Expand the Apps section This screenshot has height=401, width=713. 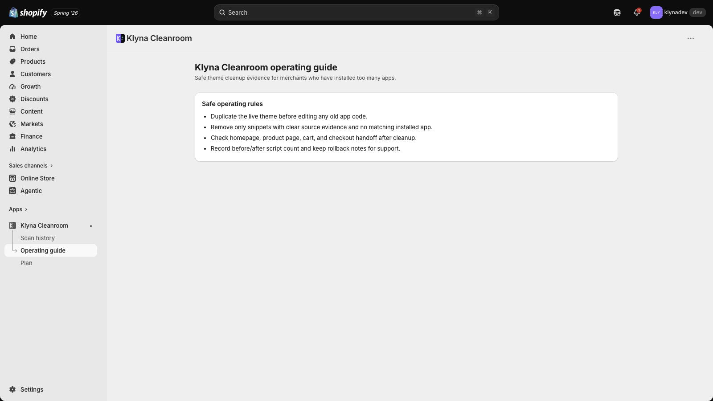click(18, 209)
